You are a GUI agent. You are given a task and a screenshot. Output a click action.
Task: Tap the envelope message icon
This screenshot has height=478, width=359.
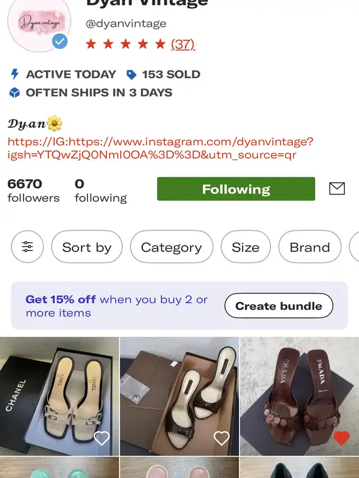click(337, 189)
